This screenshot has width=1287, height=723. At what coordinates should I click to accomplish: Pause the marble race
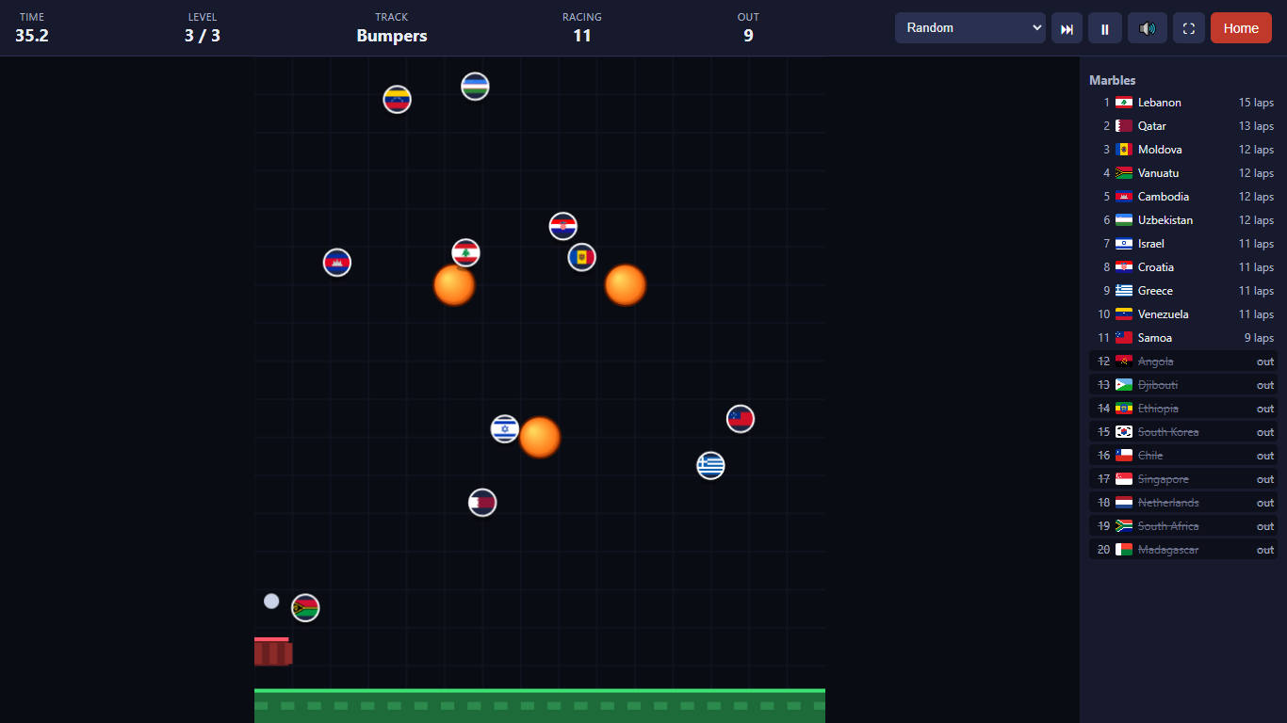tap(1105, 28)
